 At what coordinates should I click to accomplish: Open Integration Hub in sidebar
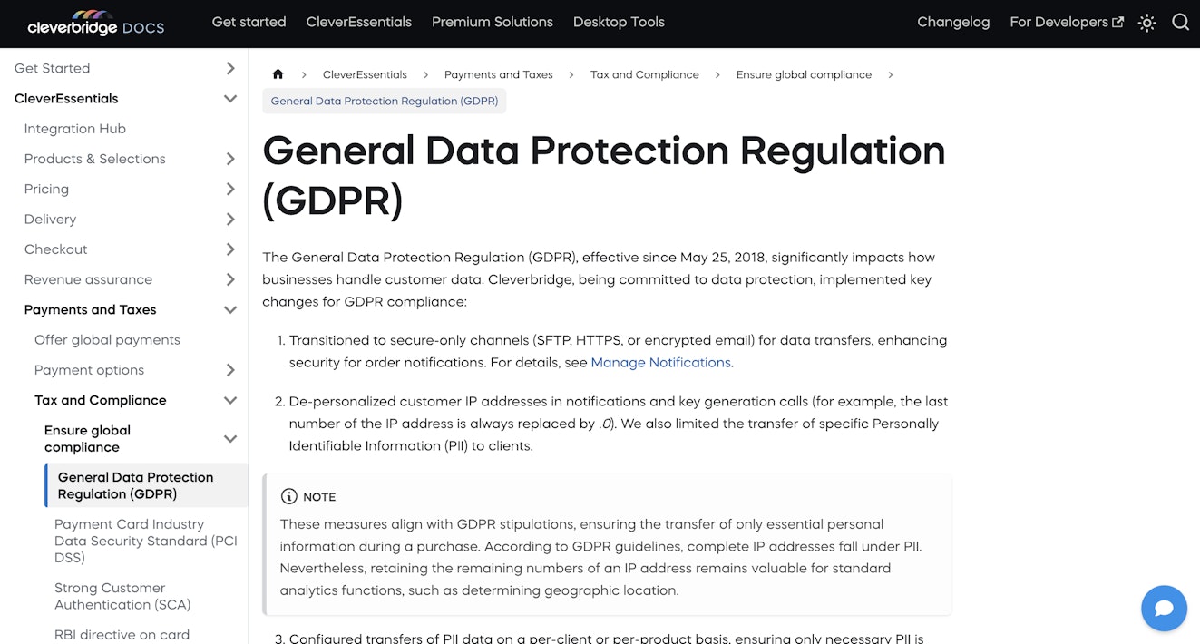tap(74, 129)
